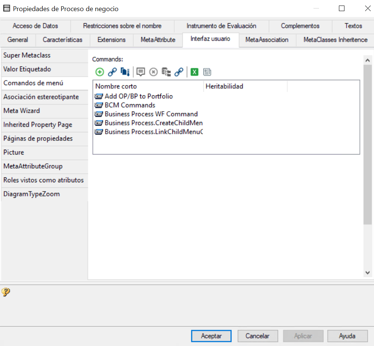Open help with the Ayuda button
The height and width of the screenshot is (346, 374).
(347, 336)
